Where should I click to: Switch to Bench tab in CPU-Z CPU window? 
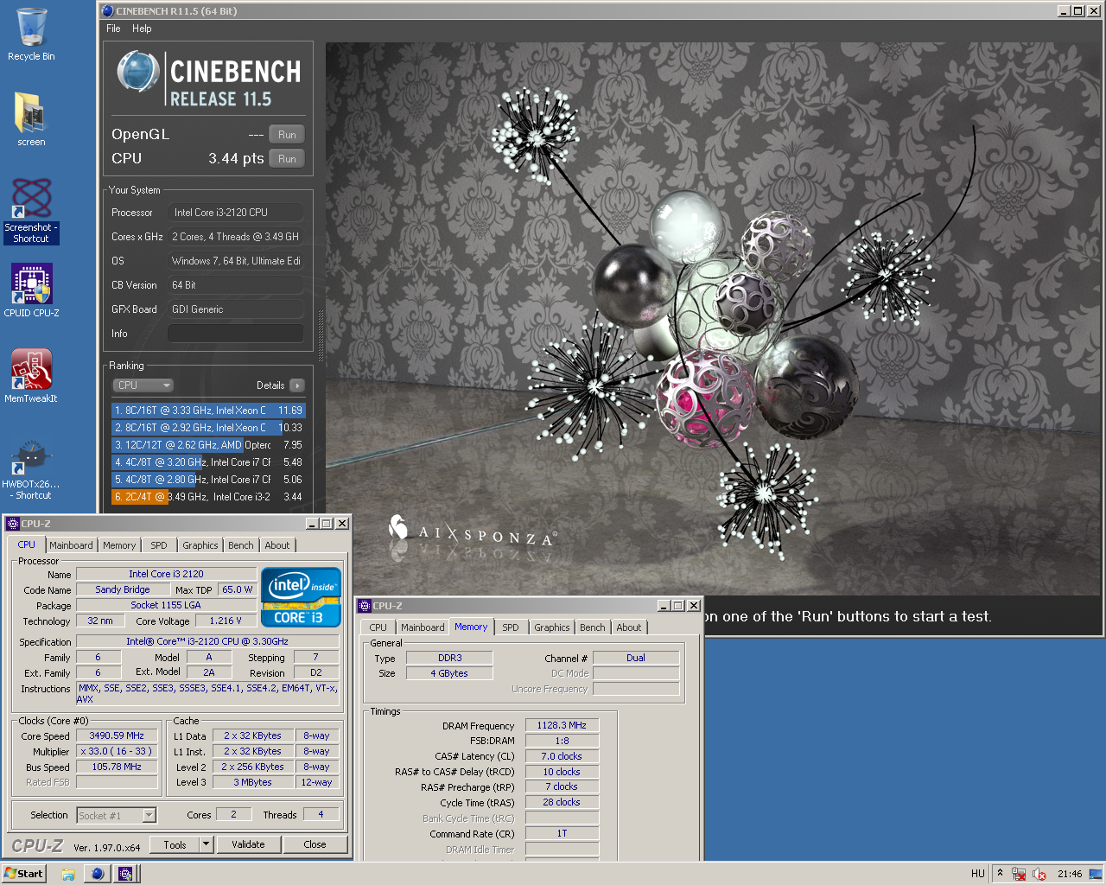[241, 545]
